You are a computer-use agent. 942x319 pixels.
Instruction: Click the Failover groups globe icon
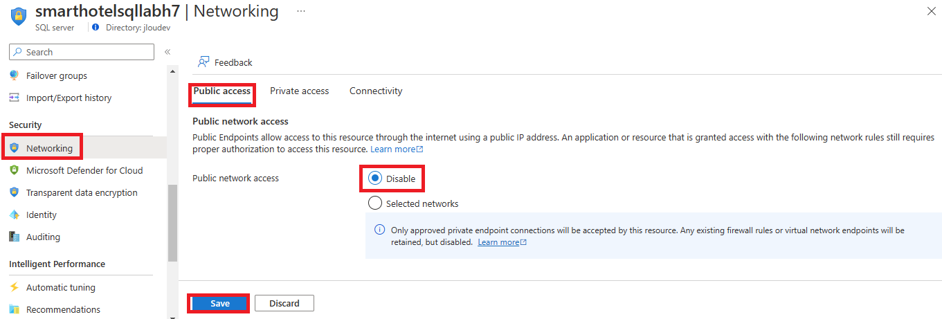pos(15,75)
